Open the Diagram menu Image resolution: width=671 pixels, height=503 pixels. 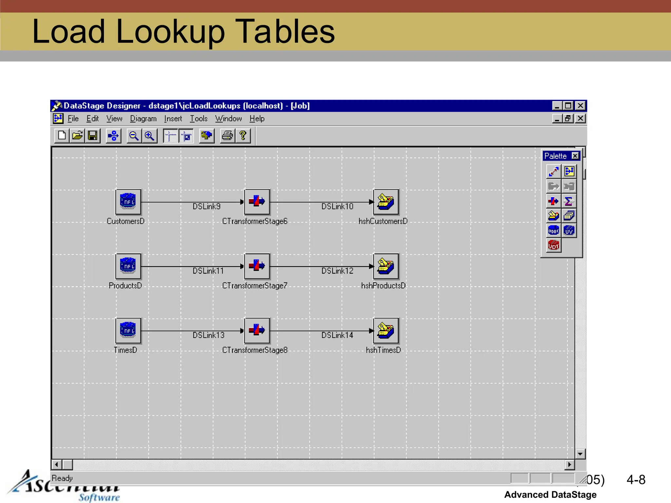click(x=143, y=119)
